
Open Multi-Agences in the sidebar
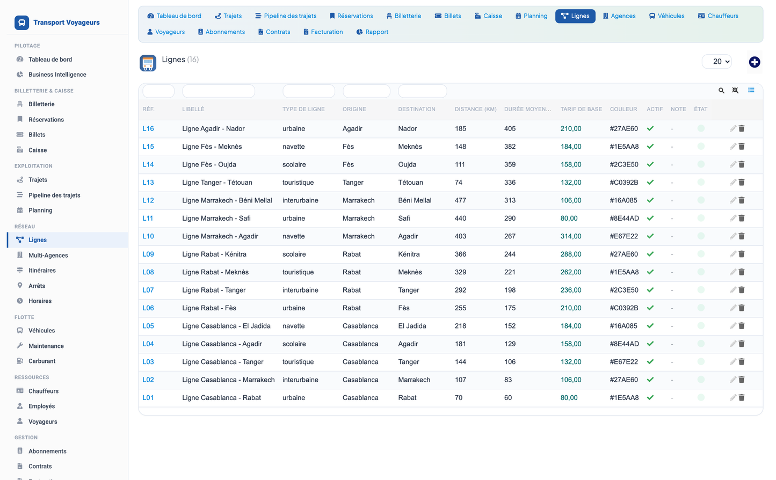pyautogui.click(x=48, y=256)
